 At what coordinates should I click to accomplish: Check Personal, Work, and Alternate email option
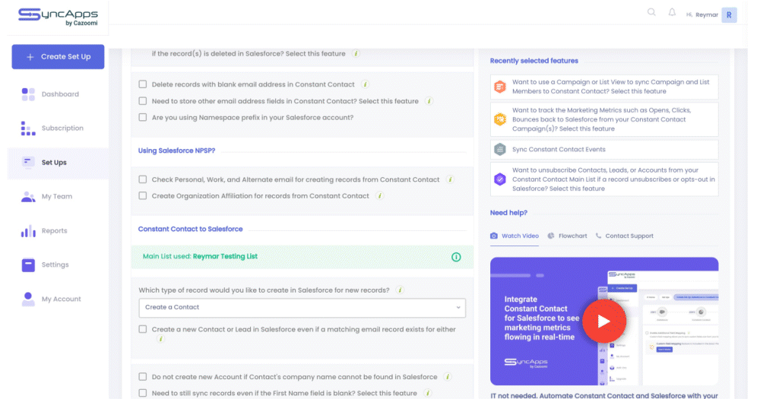tap(143, 179)
